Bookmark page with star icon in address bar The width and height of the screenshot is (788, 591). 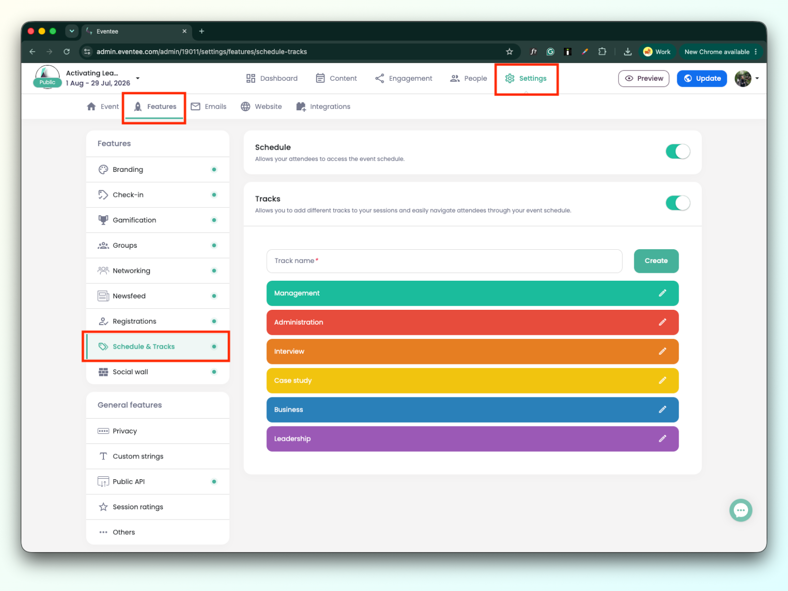click(x=509, y=52)
